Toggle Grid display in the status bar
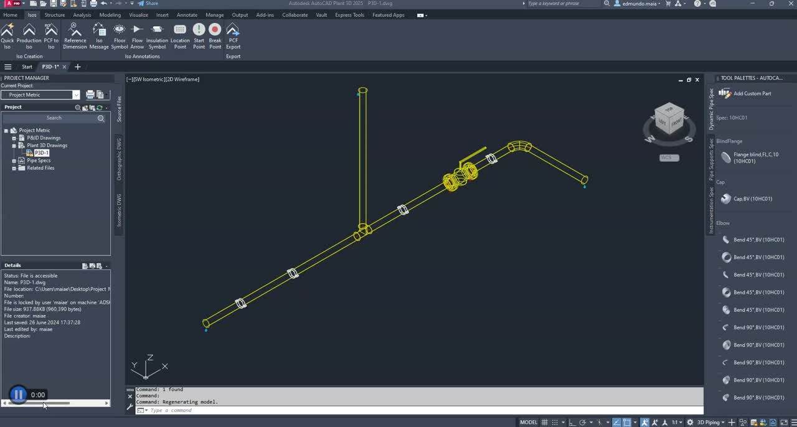This screenshot has width=797, height=427. [544, 422]
